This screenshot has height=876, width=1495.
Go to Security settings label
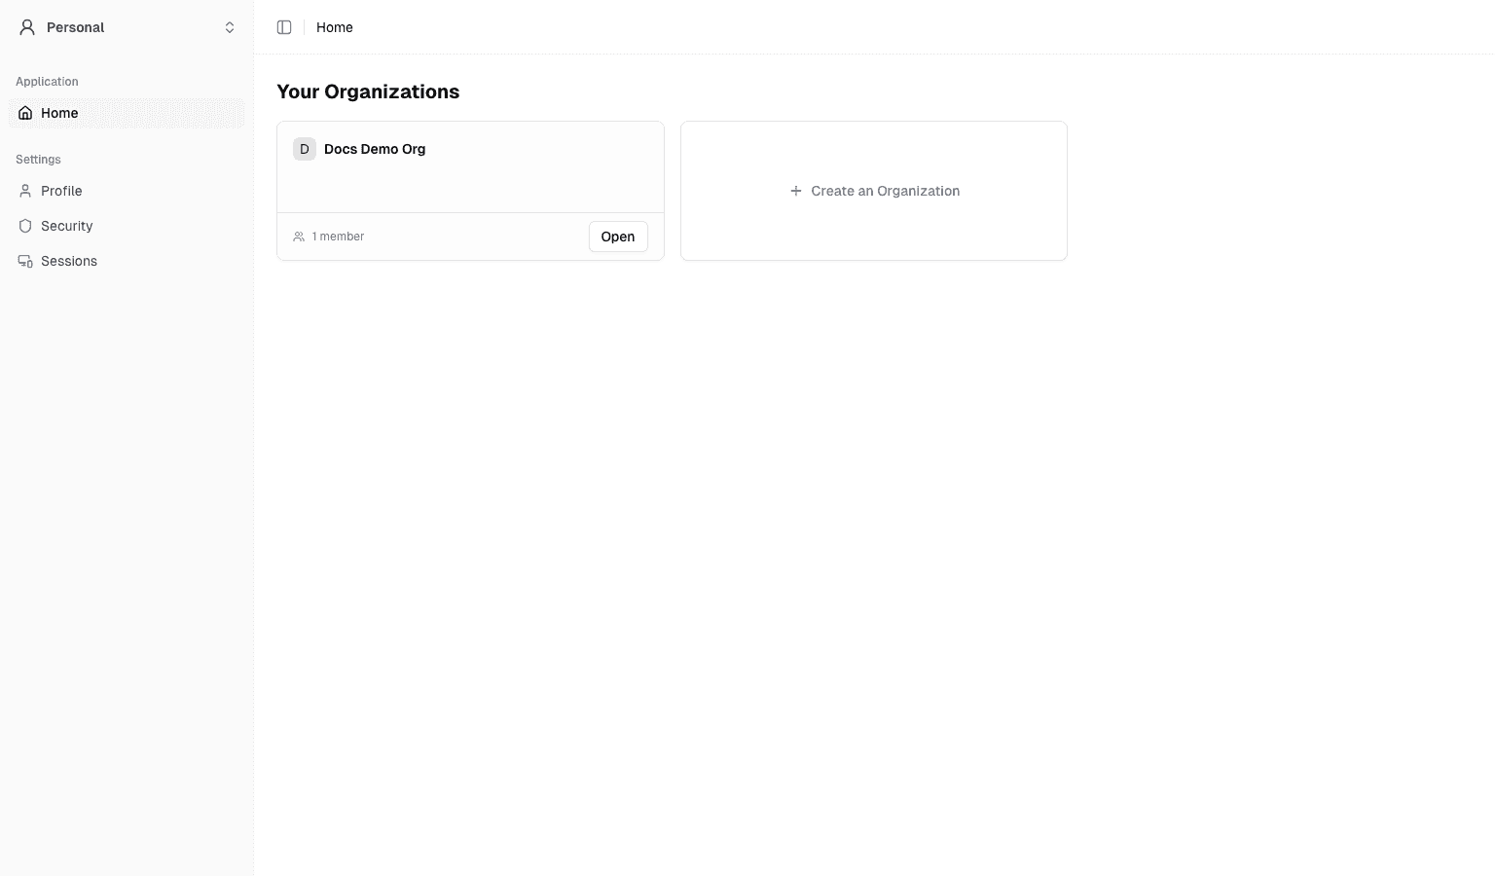[x=67, y=226]
